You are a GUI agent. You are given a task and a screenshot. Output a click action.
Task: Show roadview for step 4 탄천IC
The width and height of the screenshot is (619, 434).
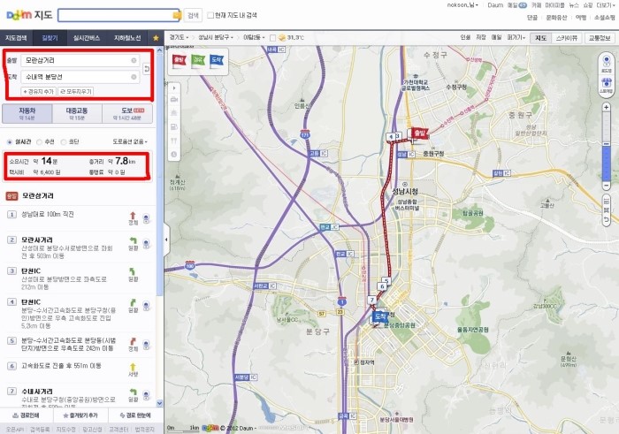[x=146, y=306]
